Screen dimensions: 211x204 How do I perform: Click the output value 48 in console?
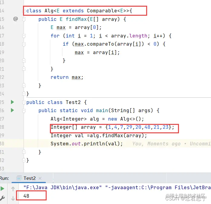pyautogui.click(x=26, y=196)
